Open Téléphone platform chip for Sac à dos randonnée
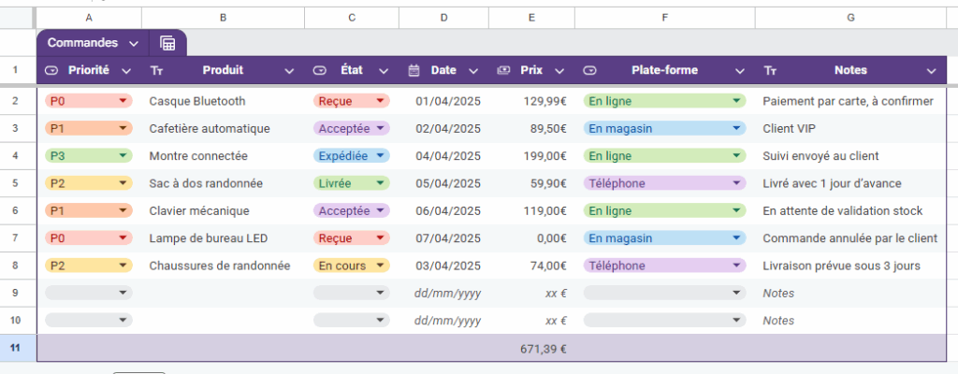This screenshot has width=958, height=374. click(x=665, y=183)
